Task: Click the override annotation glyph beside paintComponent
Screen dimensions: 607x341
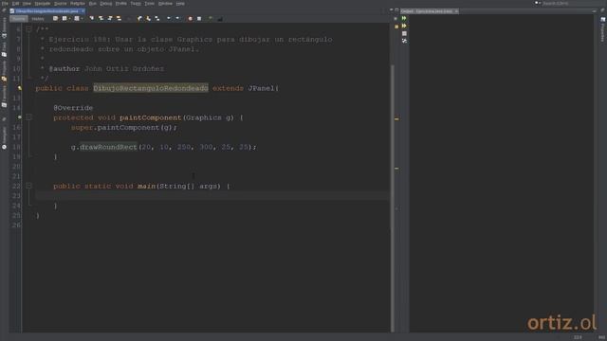Action: tap(20, 117)
